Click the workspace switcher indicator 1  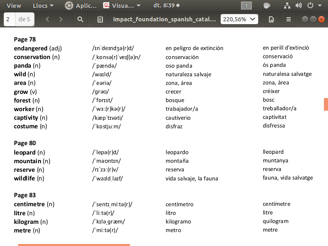[x=246, y=5]
